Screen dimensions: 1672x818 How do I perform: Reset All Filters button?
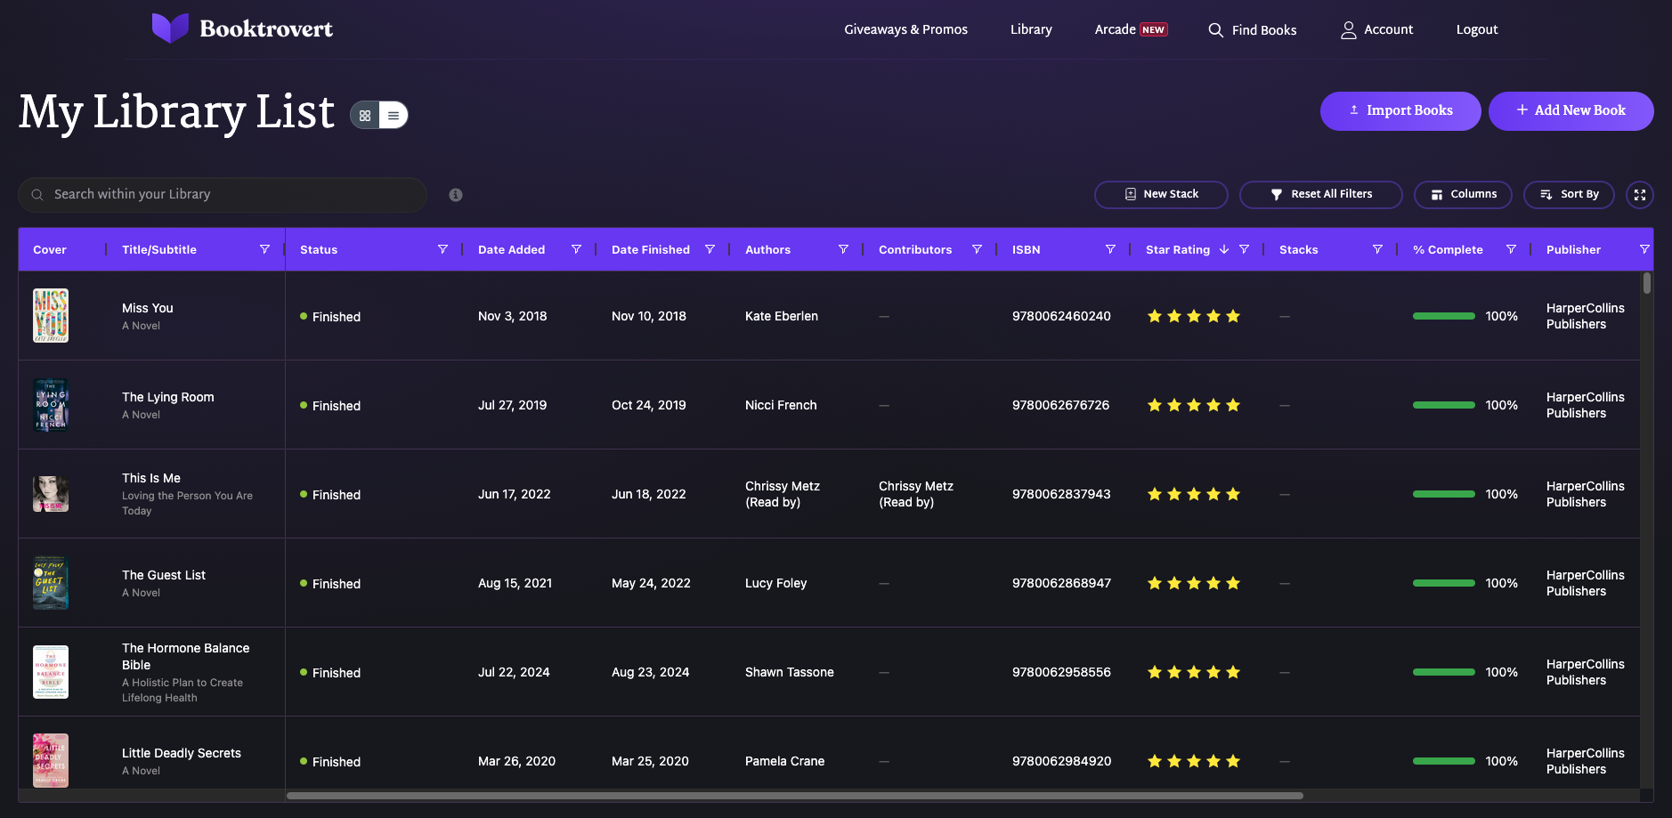point(1321,195)
